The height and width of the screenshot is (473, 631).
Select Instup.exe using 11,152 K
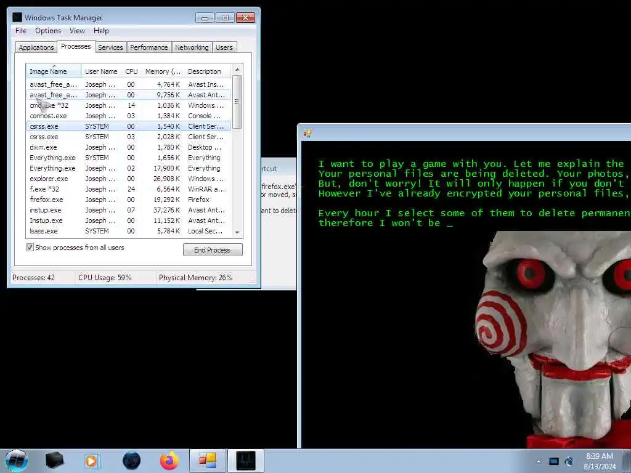coord(129,220)
